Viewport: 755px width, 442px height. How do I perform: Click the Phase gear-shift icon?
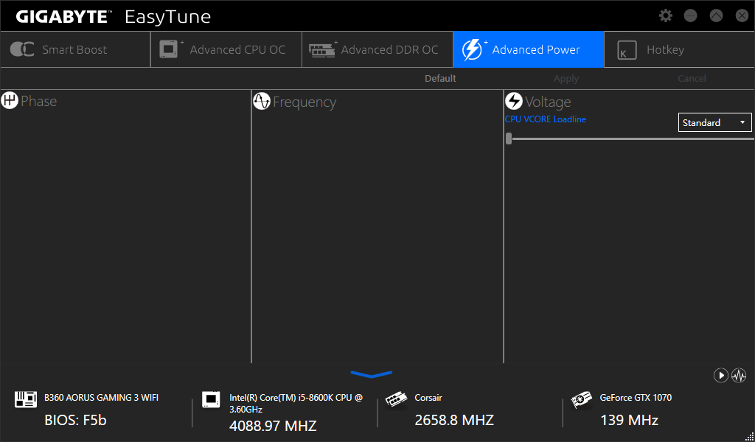(x=10, y=100)
